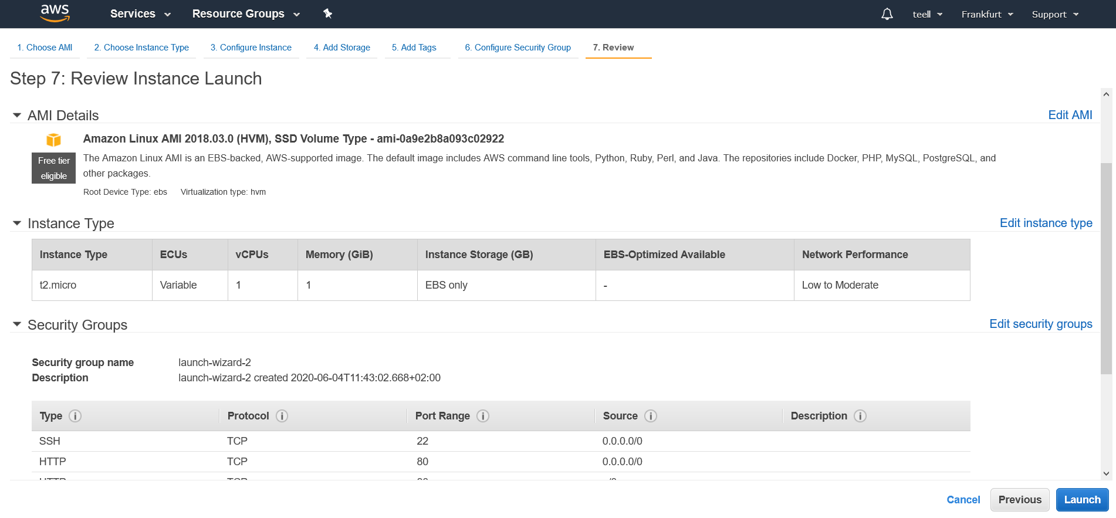Click the Amazon Linux AMI box icon

53,140
